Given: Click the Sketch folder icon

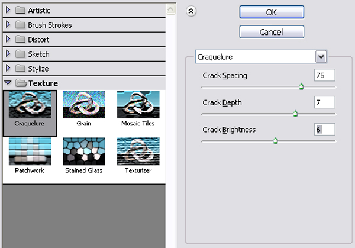Looking at the screenshot, I should 20,54.
